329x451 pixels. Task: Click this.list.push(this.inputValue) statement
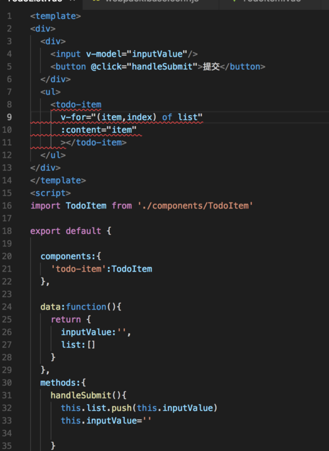[139, 408]
